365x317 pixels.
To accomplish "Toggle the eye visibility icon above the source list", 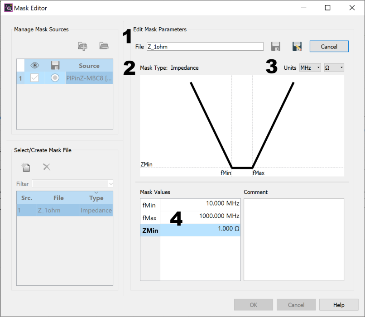I will (35, 65).
